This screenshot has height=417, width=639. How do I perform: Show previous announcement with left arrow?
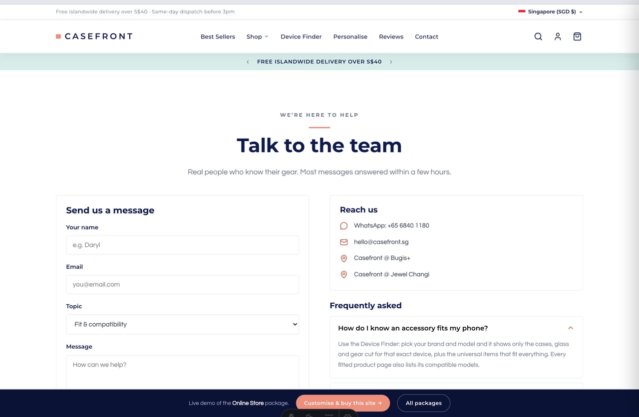point(248,62)
